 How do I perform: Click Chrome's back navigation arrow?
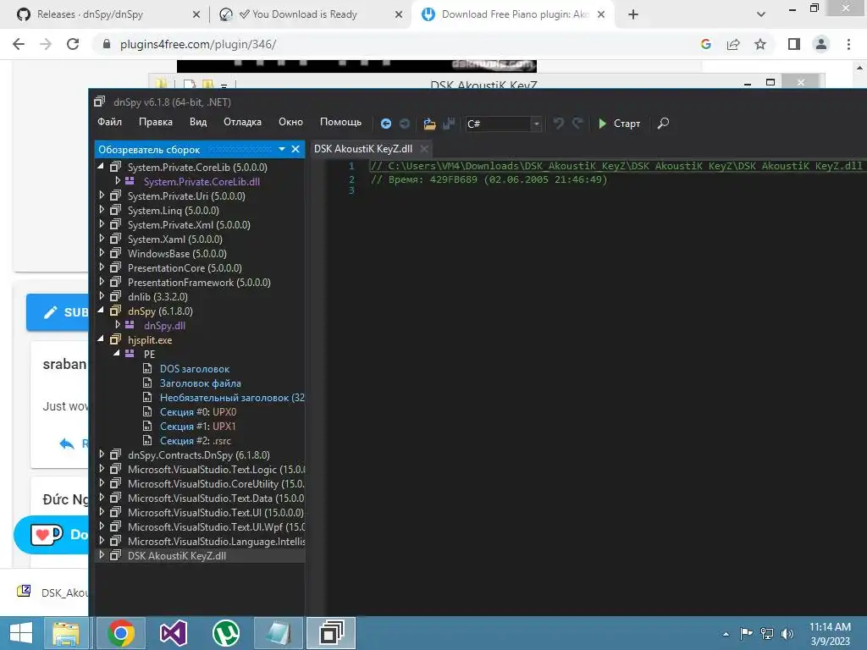[x=19, y=44]
